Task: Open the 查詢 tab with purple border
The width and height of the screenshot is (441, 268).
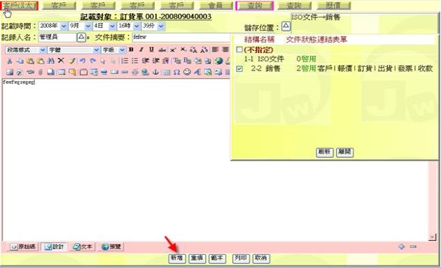Action: [255, 6]
